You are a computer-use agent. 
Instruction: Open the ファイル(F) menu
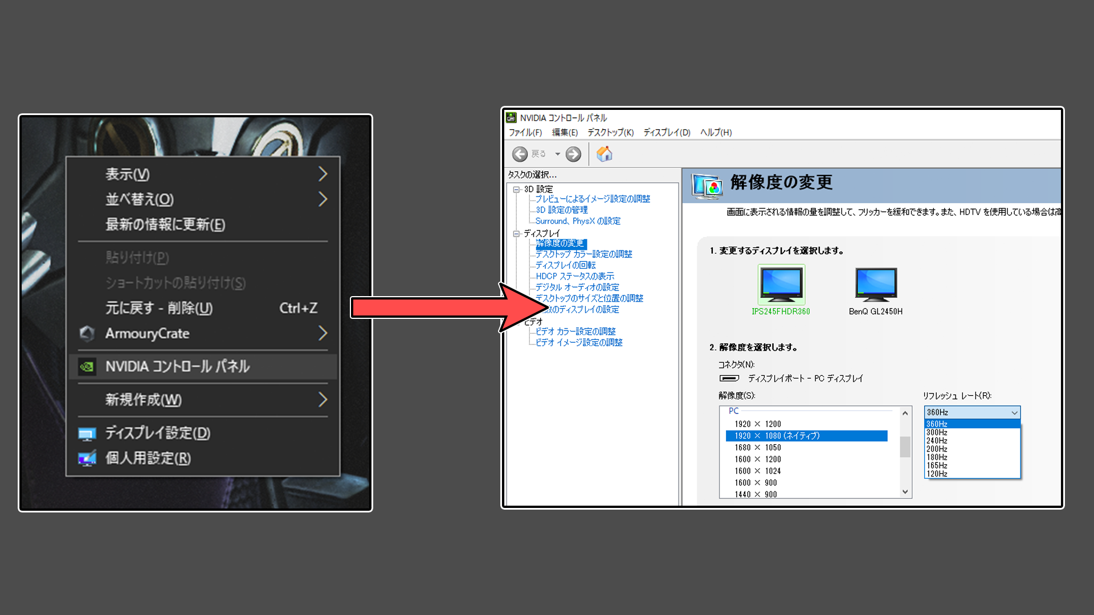[525, 132]
